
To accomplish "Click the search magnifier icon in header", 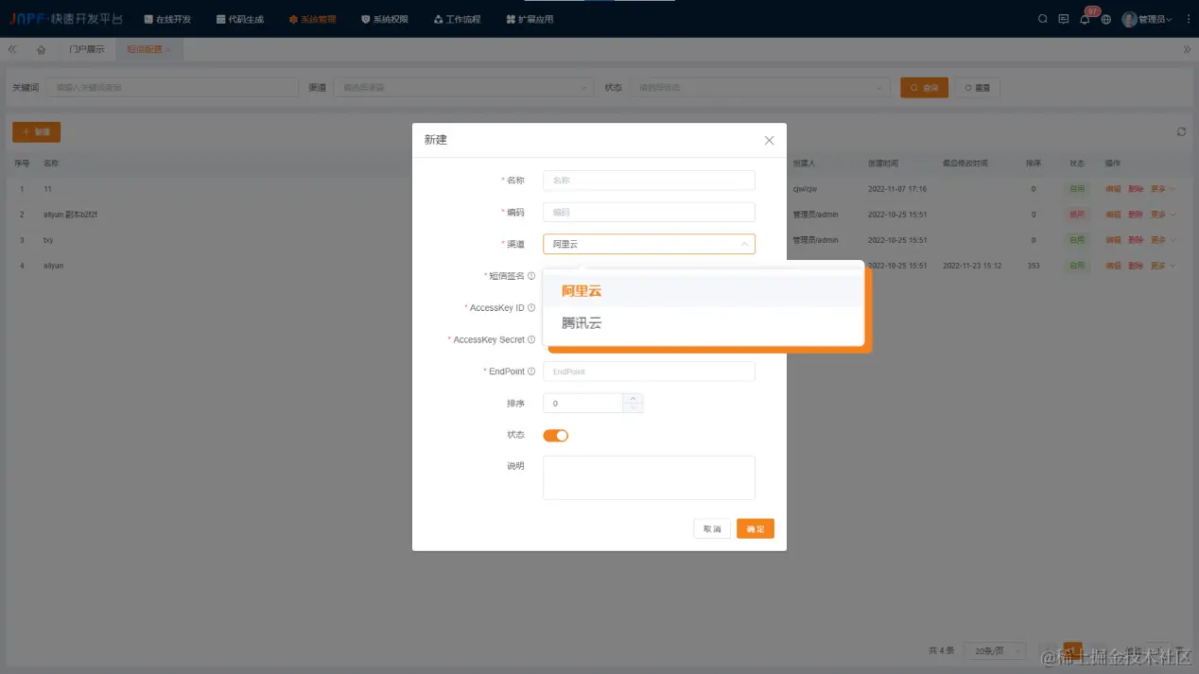I will (1043, 19).
